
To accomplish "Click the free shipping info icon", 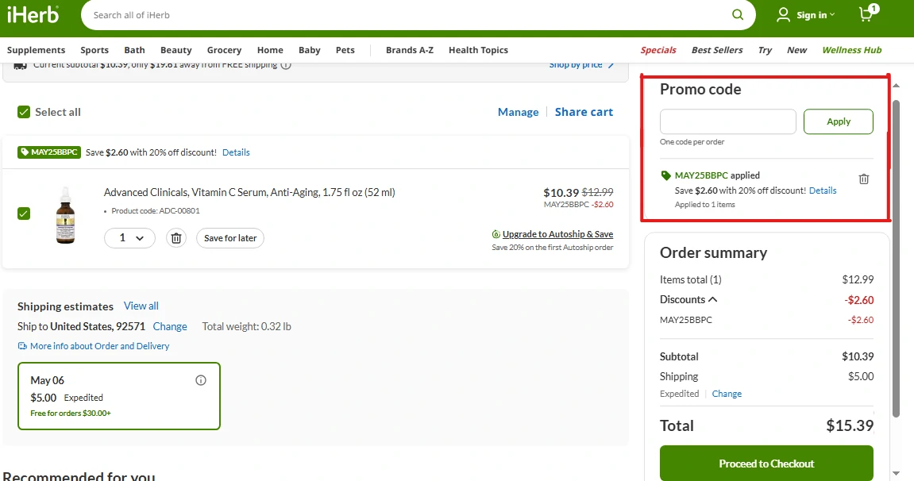I will coord(286,64).
